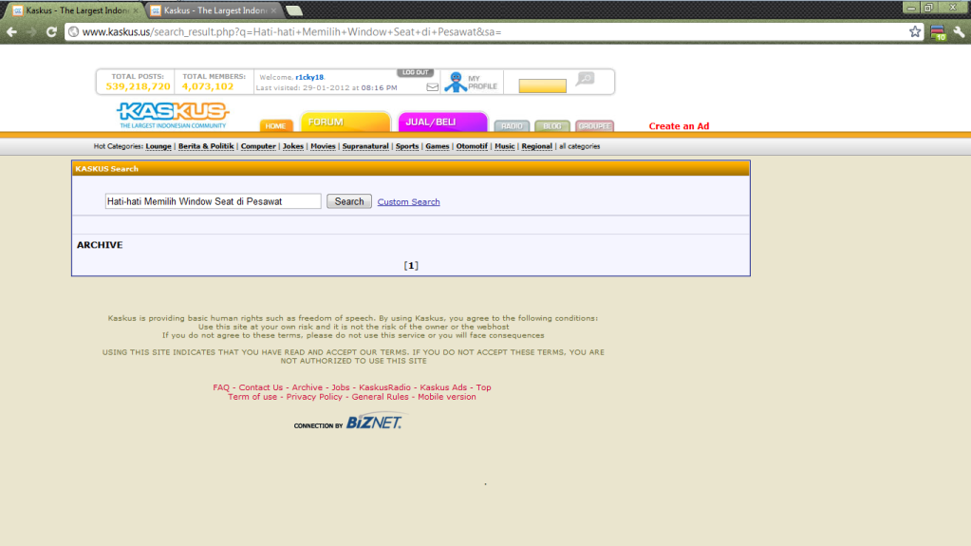Close the first Kaskus tab
This screenshot has width=971, height=546.
click(136, 10)
